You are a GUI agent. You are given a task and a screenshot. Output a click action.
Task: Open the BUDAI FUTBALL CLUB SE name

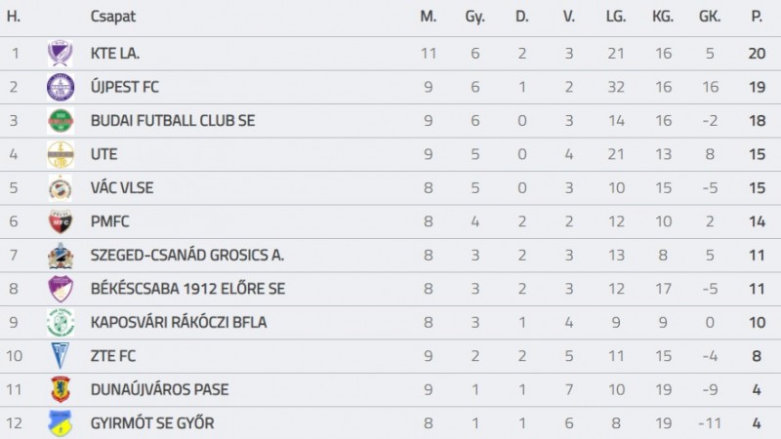point(173,120)
